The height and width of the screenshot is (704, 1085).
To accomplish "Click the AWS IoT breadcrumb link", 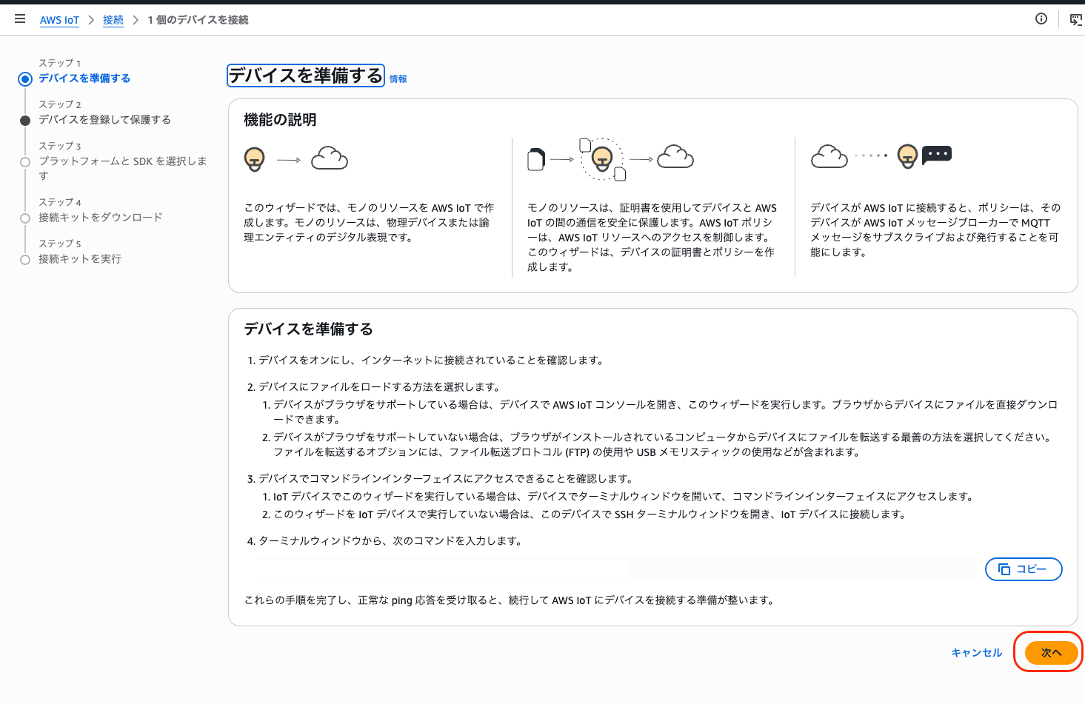I will [59, 20].
